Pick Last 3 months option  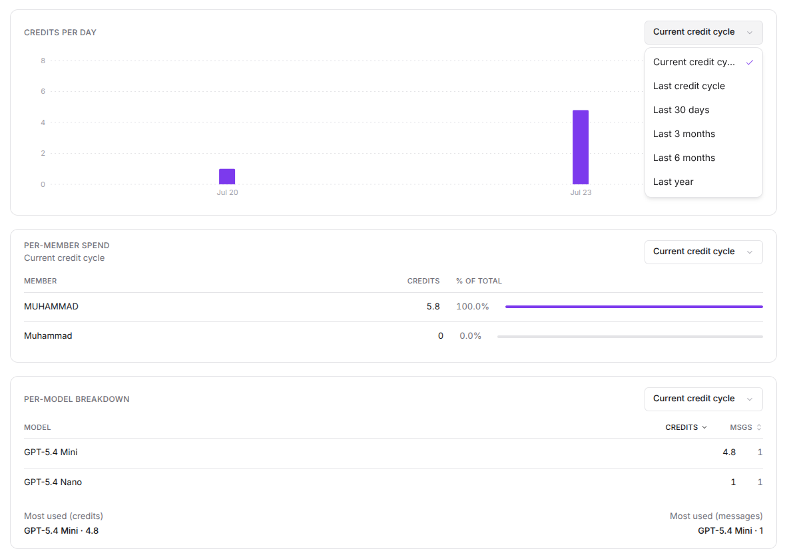(x=703, y=134)
